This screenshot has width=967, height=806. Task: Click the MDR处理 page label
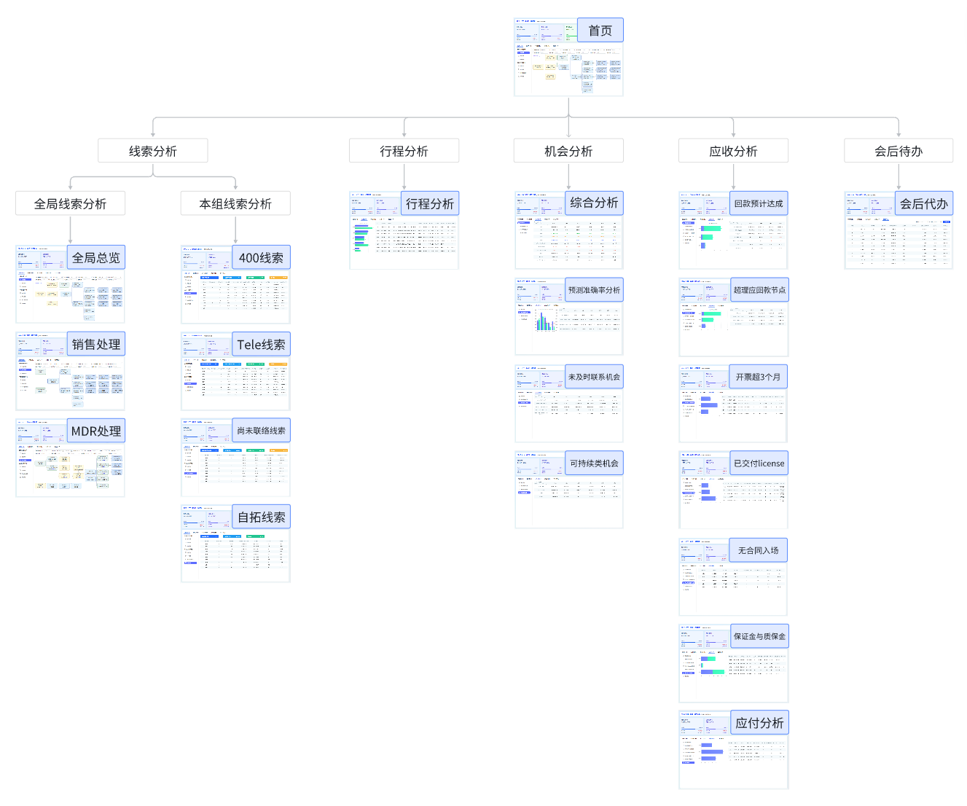pos(96,431)
